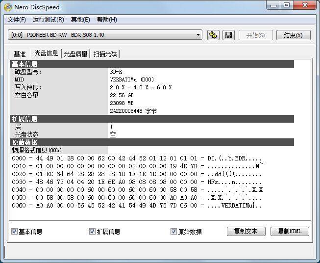The width and height of the screenshot is (320, 263).
Task: Click the floppy disk save icon
Action: pyautogui.click(x=228, y=35)
